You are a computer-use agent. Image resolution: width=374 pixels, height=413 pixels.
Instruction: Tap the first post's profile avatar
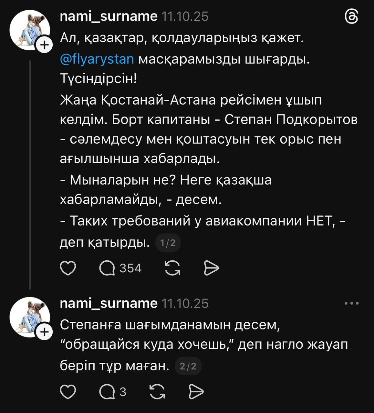28,30
